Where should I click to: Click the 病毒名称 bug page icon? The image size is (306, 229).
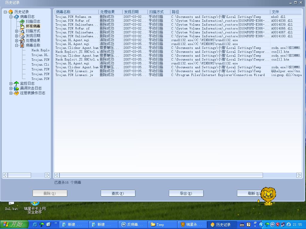[22, 45]
